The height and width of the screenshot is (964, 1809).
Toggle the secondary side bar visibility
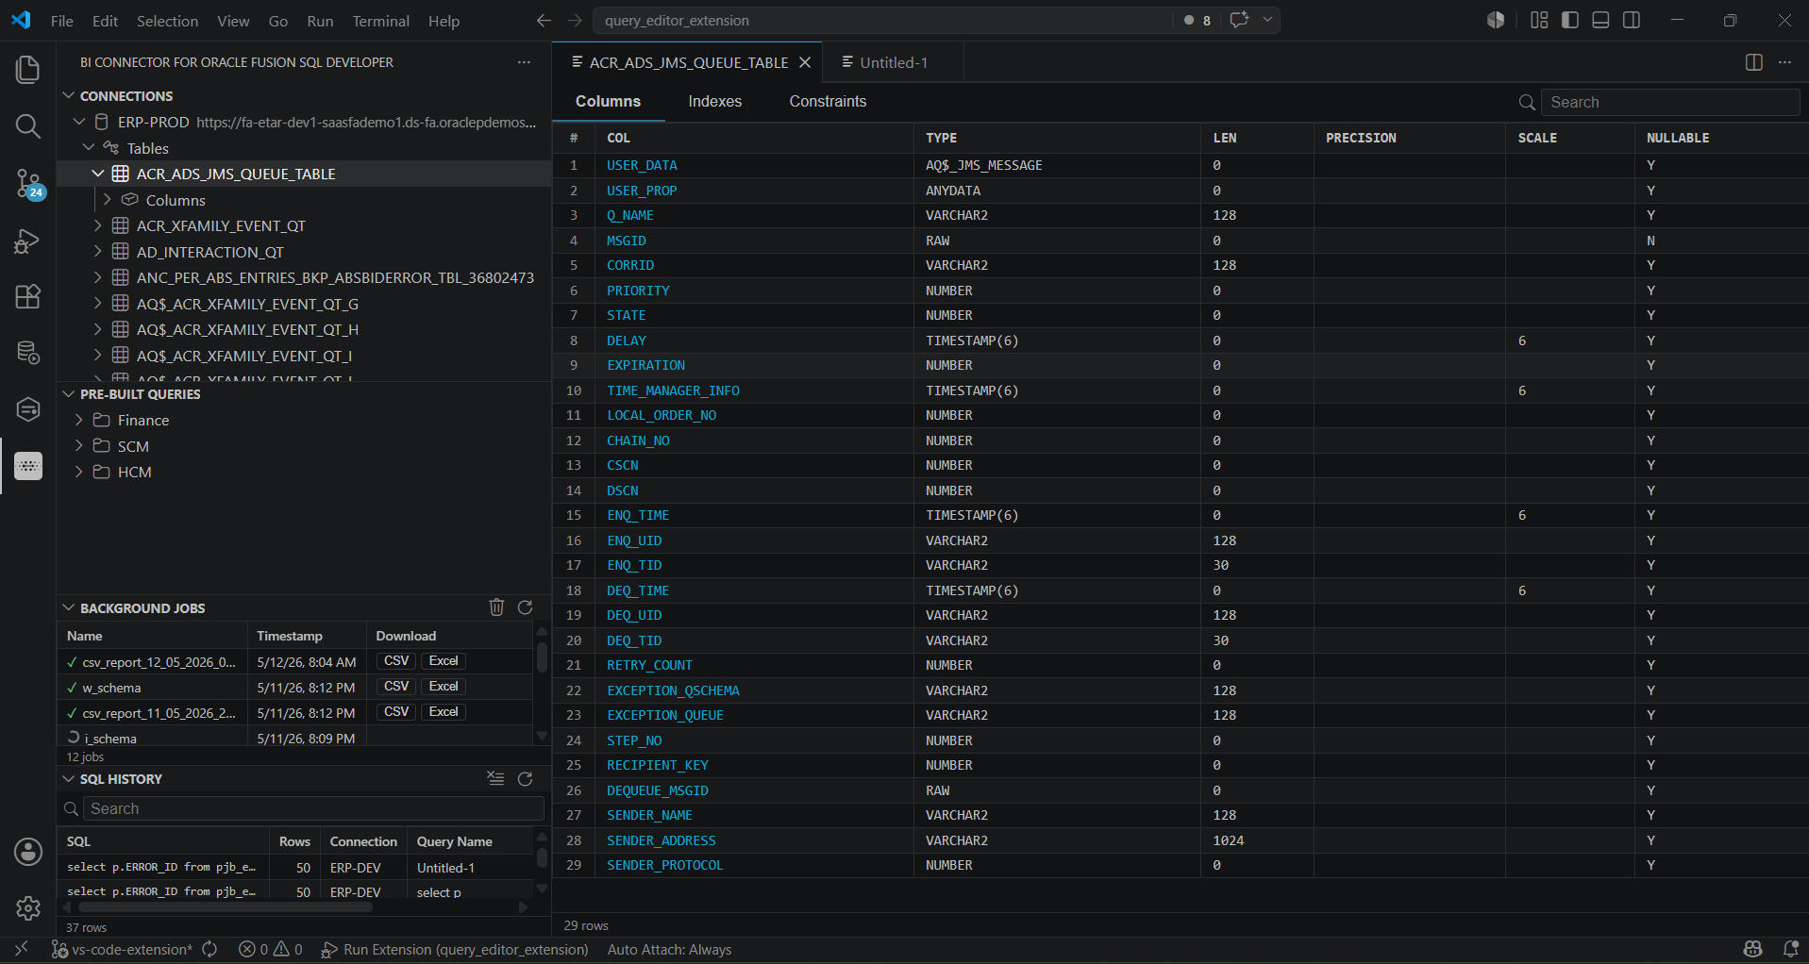(1632, 20)
